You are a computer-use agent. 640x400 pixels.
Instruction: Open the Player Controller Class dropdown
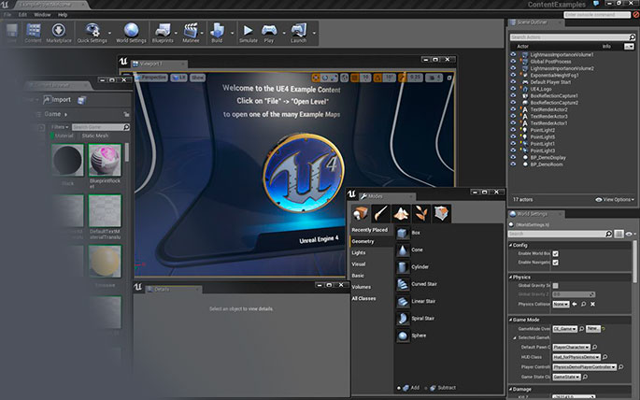pyautogui.click(x=585, y=367)
